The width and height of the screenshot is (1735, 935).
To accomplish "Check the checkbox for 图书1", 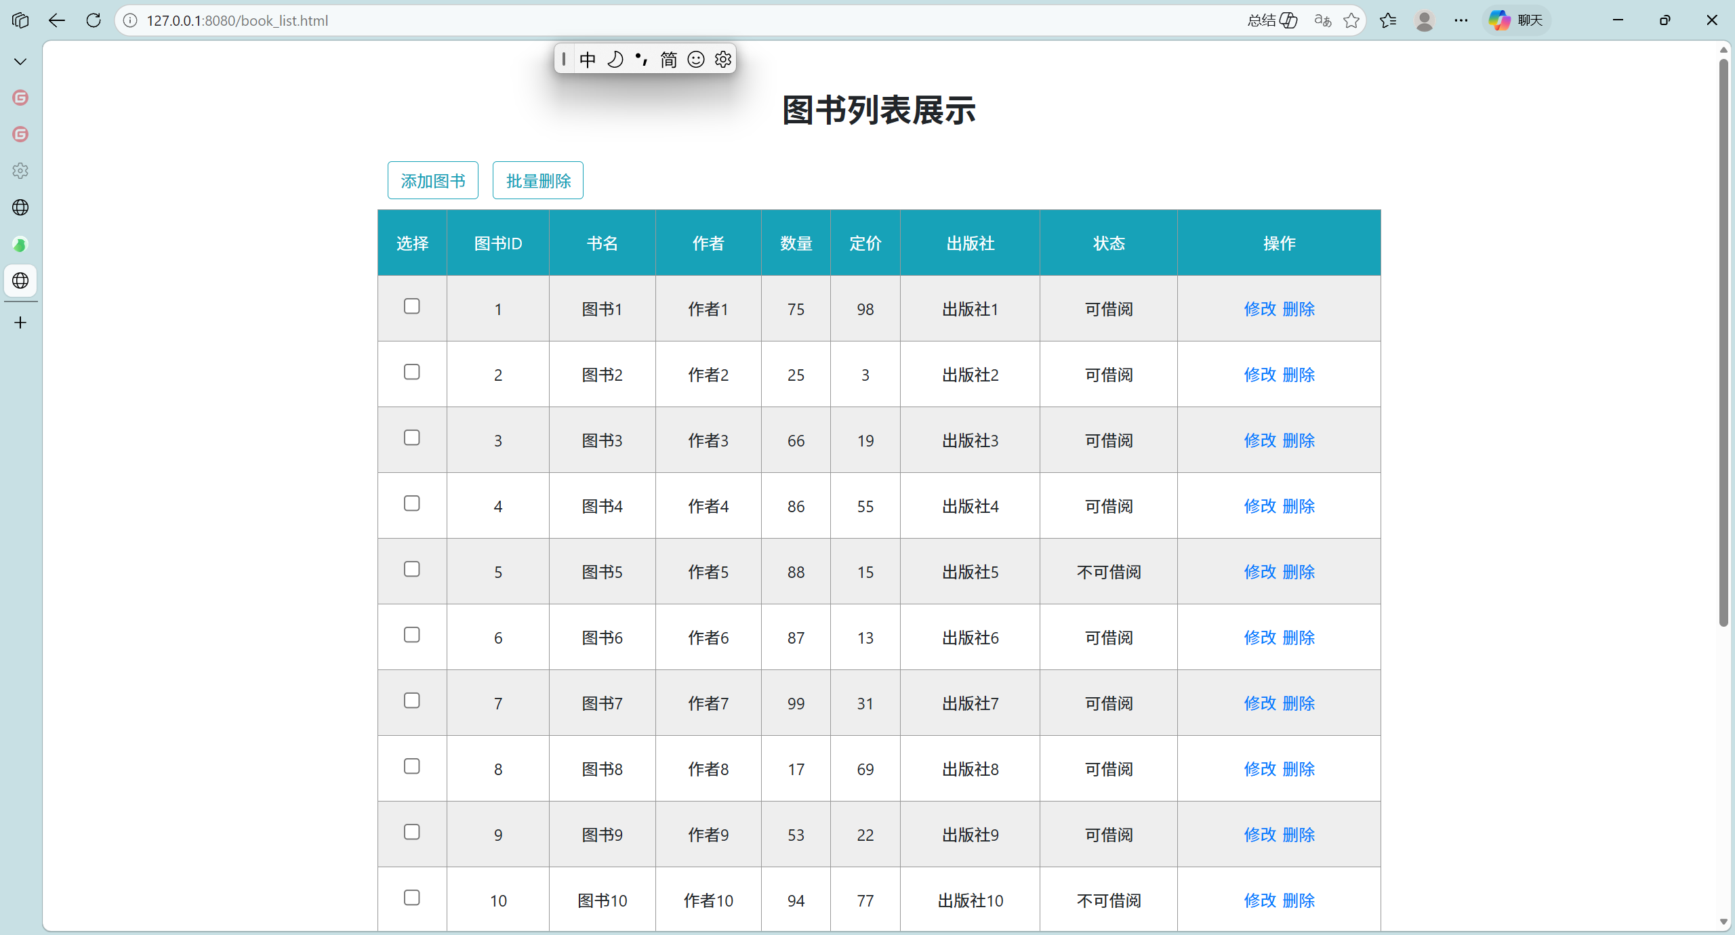I will point(412,306).
